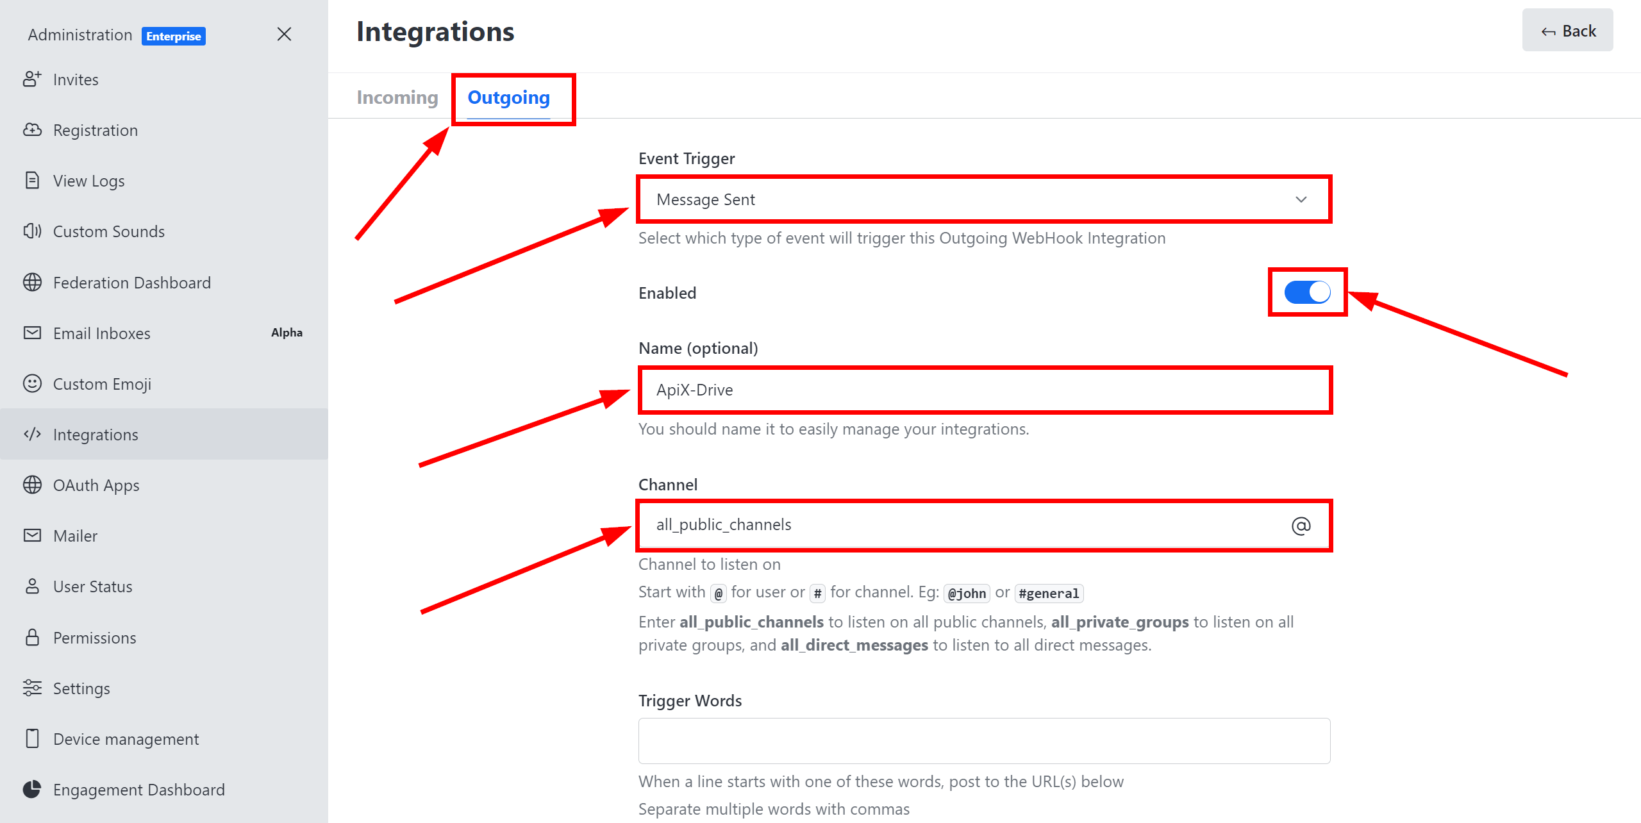Switch to the Incoming integrations tab
This screenshot has height=823, width=1641.
point(397,97)
